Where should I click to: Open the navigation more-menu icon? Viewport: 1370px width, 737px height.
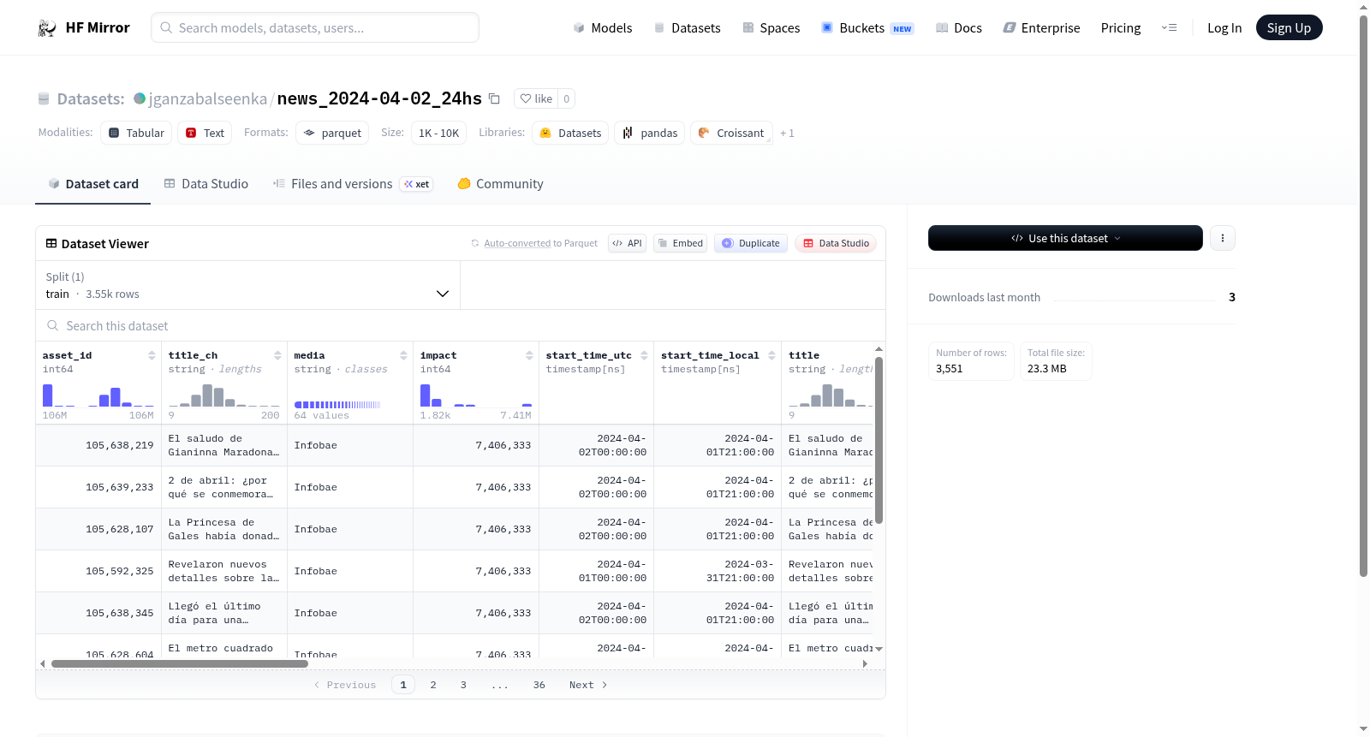[x=1169, y=27]
